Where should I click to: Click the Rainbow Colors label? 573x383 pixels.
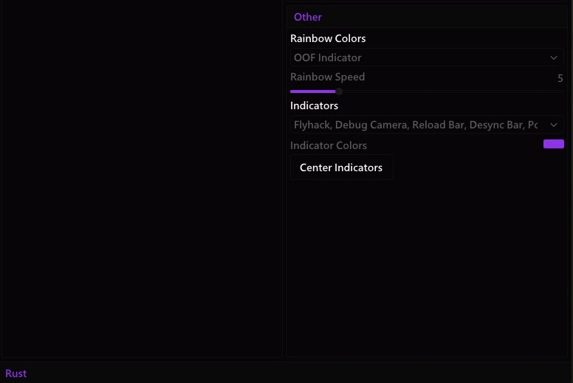pos(328,38)
